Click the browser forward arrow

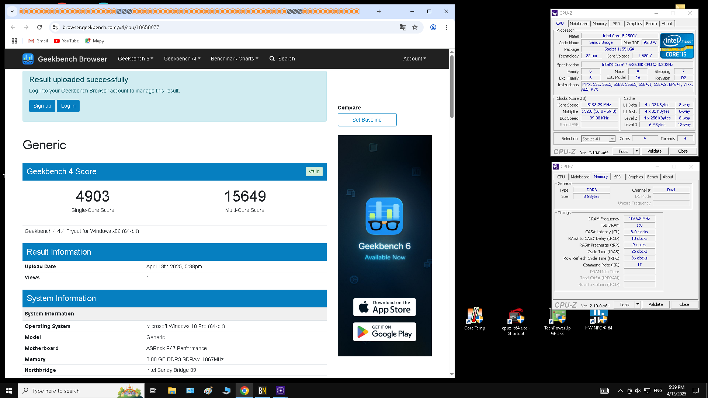pos(26,27)
